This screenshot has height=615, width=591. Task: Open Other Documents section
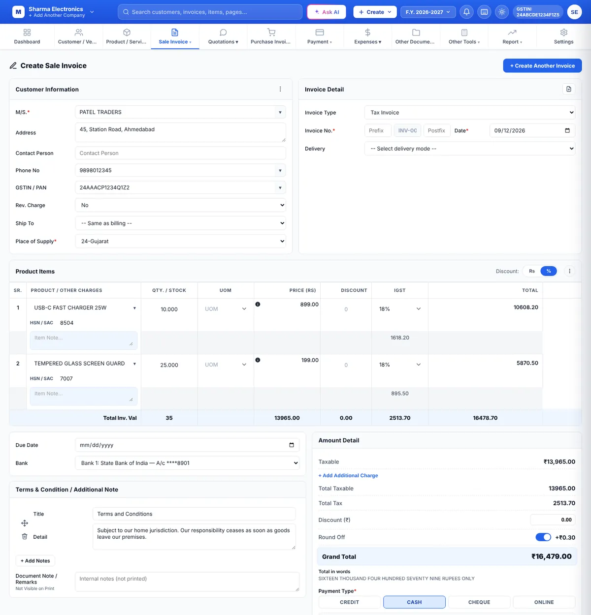point(415,36)
